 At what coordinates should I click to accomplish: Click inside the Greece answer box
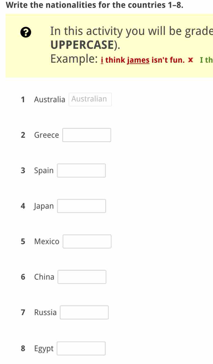pyautogui.click(x=87, y=135)
